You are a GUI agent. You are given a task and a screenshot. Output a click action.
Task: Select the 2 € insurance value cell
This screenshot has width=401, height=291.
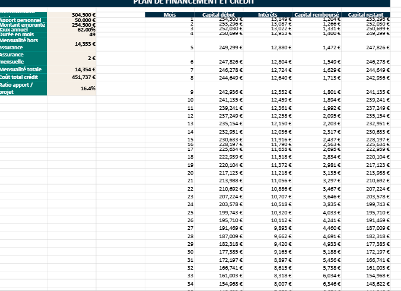tap(72, 58)
